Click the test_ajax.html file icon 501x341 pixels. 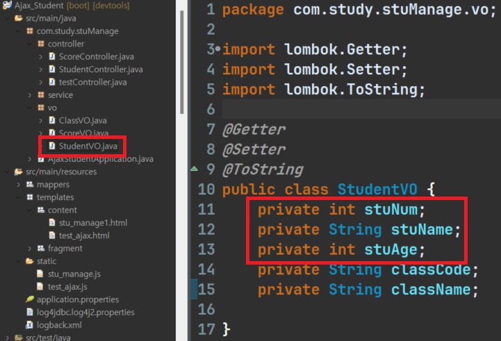point(51,235)
